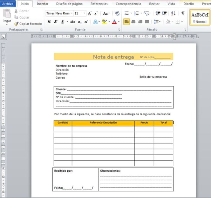This screenshot has width=211, height=198.
Task: Clear formatting with eraser icon
Action: (x=117, y=13)
